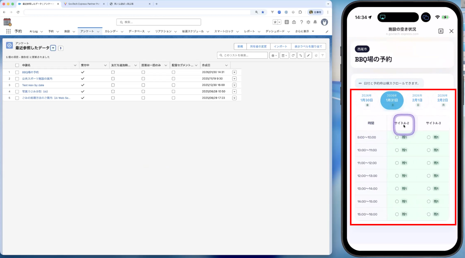This screenshot has width=465, height=258.
Task: Select the checkbox for 写真でごみ分別（AI）row
Action: pos(17,91)
